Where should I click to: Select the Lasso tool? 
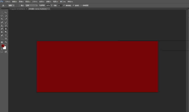pyautogui.click(x=2, y=16)
